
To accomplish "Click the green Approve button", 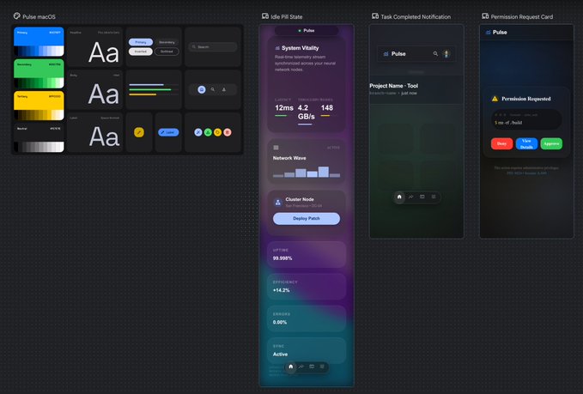I will pyautogui.click(x=551, y=144).
